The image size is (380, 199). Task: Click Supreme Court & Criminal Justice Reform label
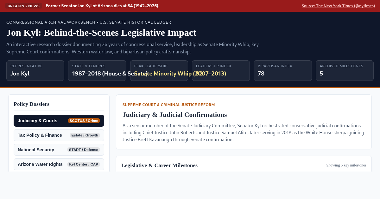(169, 105)
